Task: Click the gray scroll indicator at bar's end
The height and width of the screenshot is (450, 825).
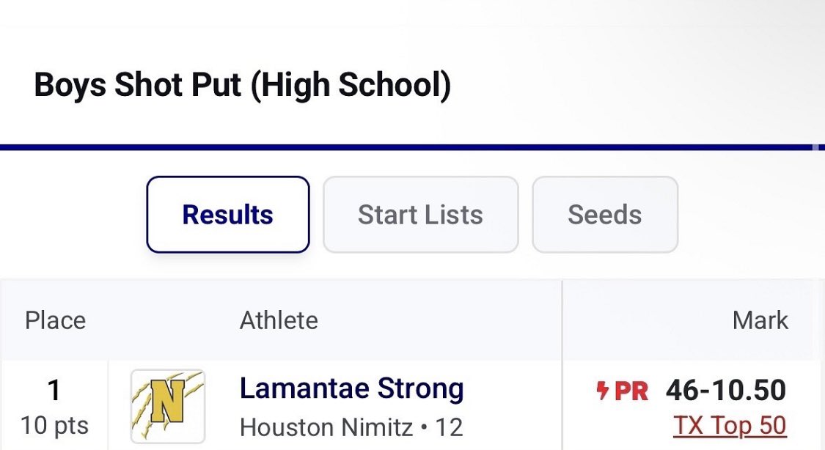Action: coord(816,147)
